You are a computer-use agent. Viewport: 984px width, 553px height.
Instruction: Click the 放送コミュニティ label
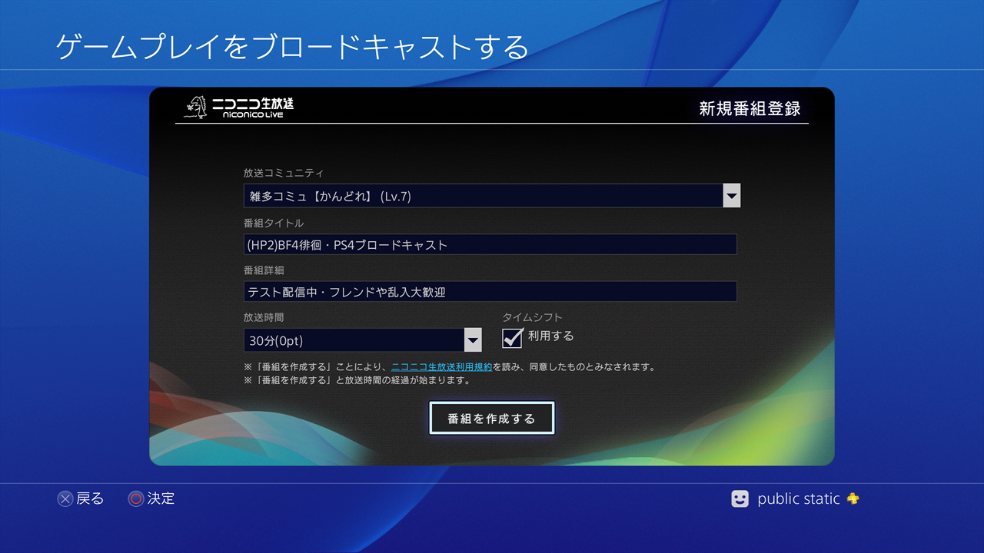284,174
